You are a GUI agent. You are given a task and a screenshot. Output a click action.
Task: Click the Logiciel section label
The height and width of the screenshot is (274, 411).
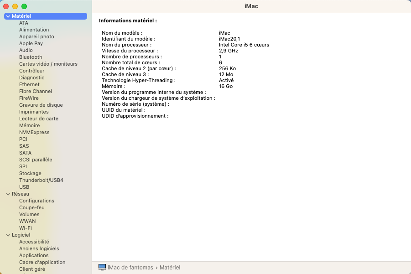21,235
